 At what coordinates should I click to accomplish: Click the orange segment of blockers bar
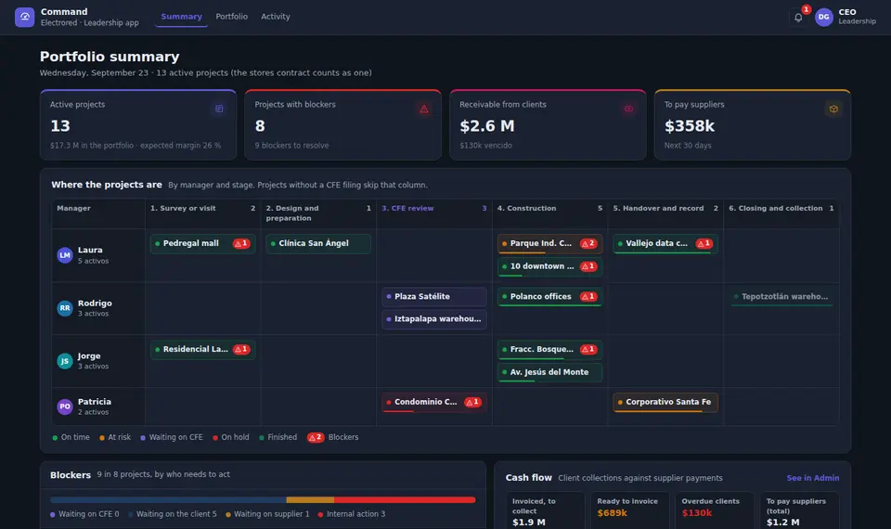pos(310,500)
